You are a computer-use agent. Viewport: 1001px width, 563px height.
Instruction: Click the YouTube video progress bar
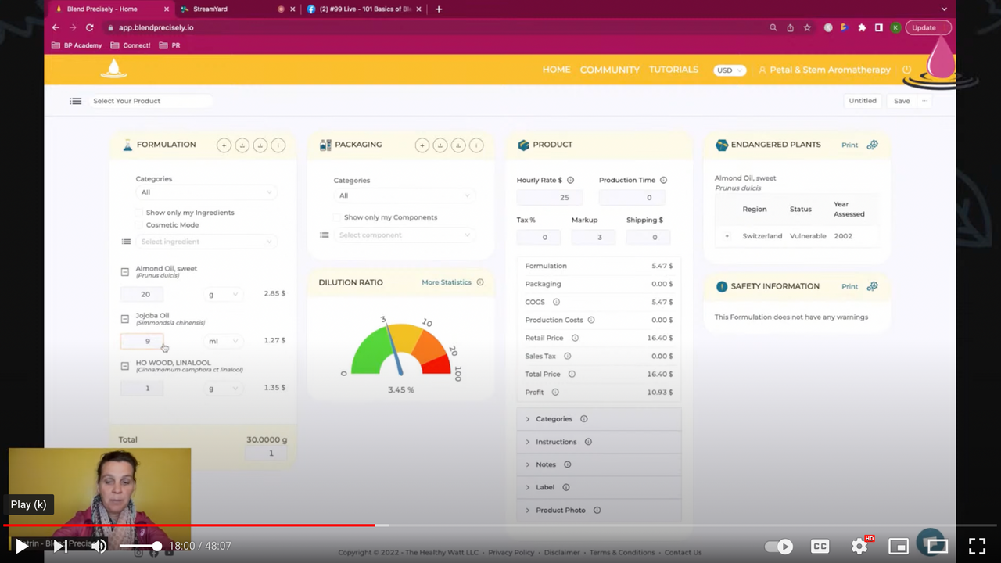point(500,525)
